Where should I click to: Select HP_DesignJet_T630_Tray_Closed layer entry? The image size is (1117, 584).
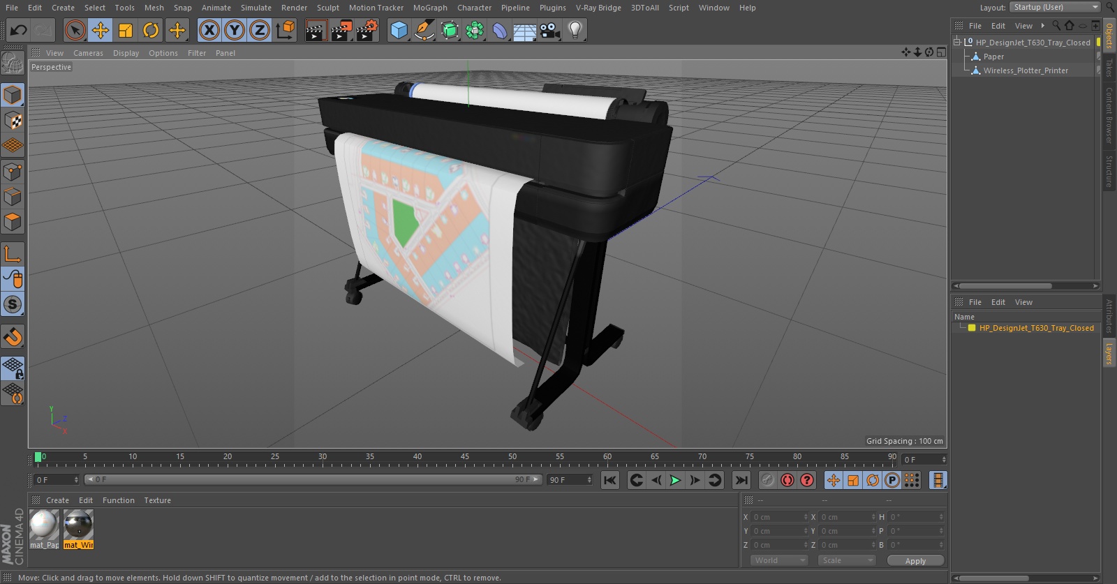click(x=1036, y=328)
